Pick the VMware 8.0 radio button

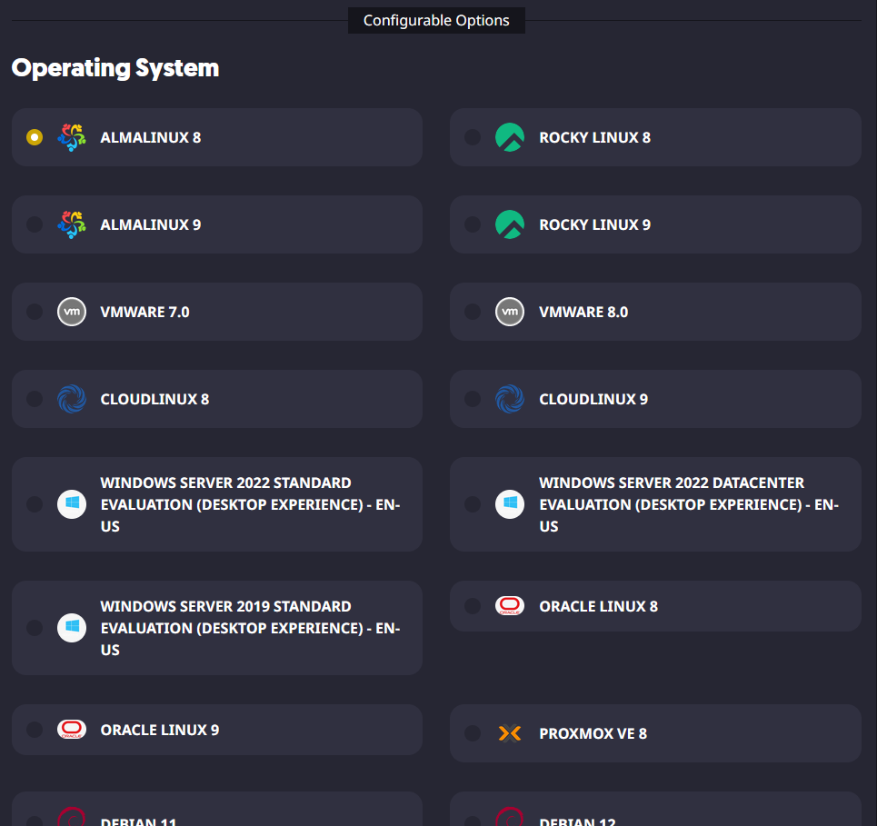pos(473,312)
